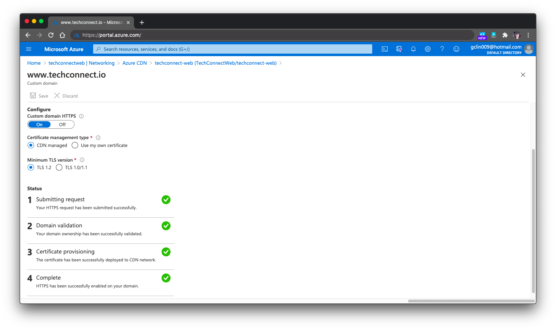
Task: Open the Azure portal hamburger menu
Action: pyautogui.click(x=29, y=49)
